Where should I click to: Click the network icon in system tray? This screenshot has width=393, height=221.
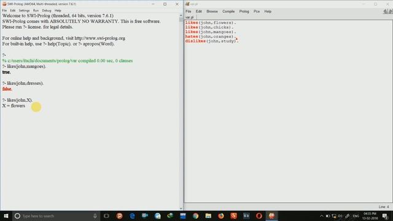tap(334, 216)
